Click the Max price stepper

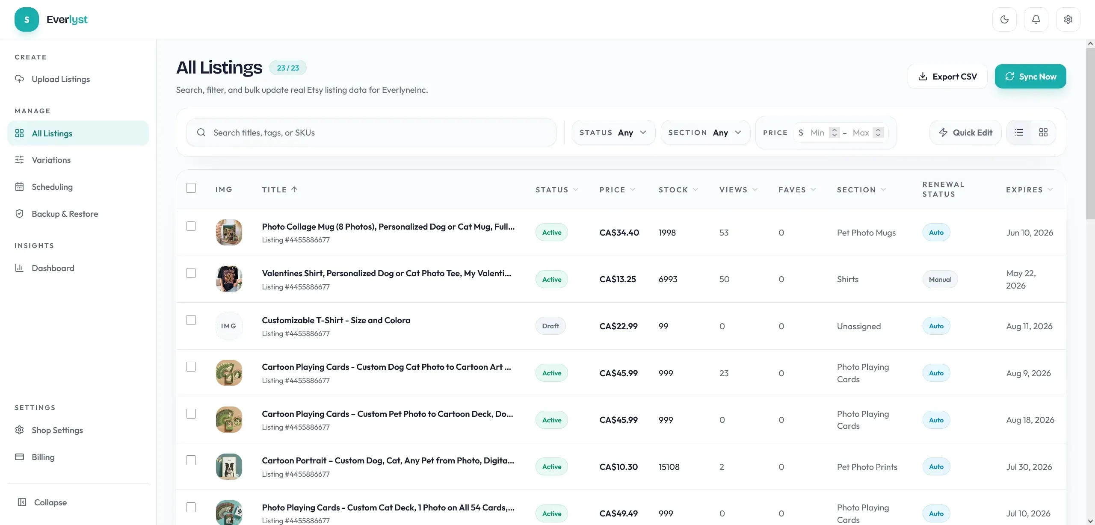(x=878, y=133)
